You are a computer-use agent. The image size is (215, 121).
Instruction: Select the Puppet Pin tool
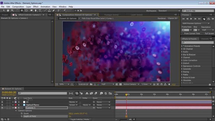65,11
